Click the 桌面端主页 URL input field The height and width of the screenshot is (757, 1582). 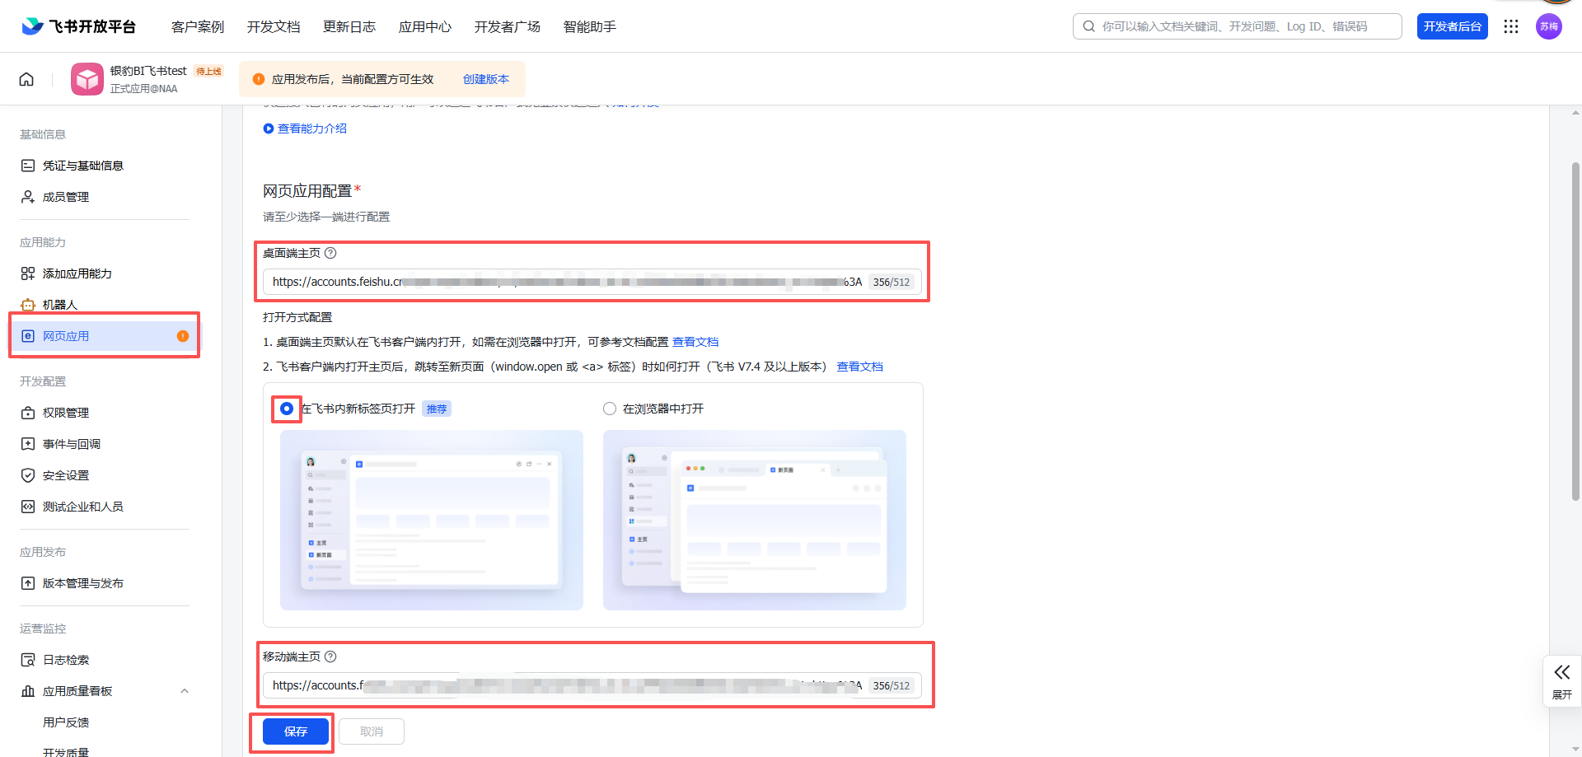coord(560,282)
